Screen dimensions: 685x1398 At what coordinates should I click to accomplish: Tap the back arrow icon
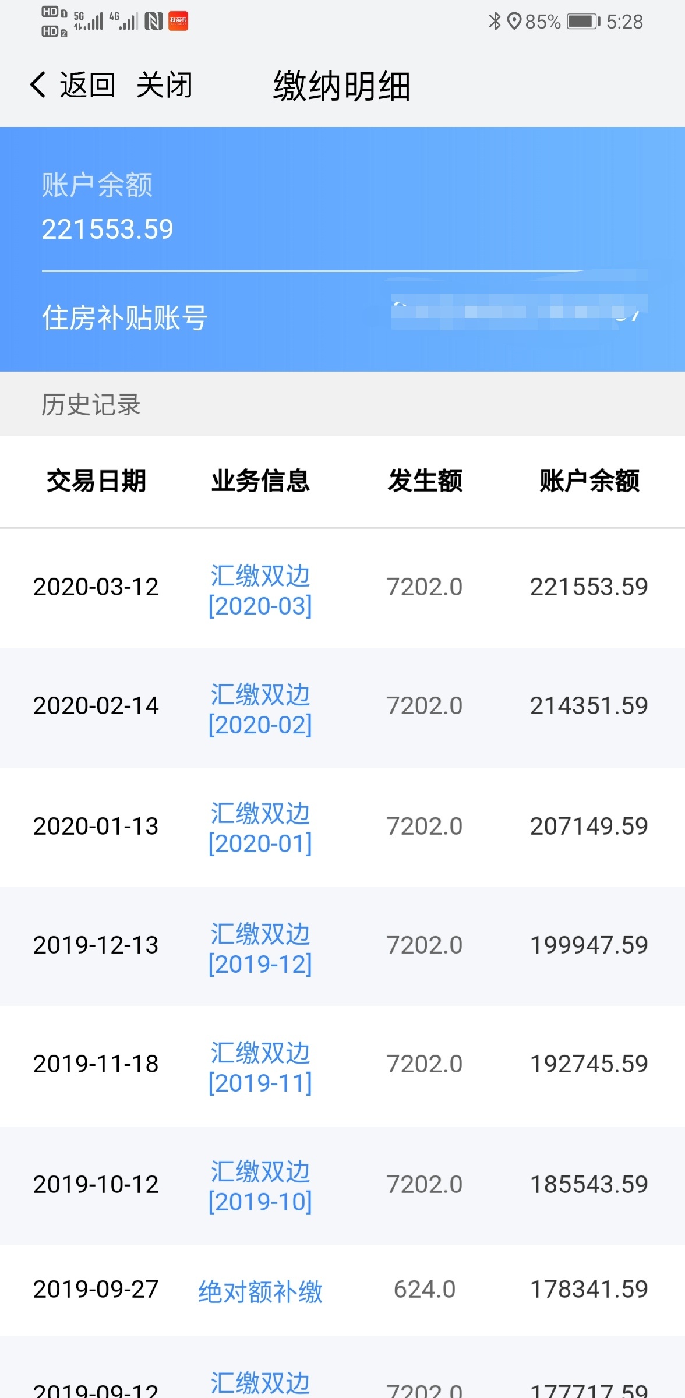click(38, 85)
